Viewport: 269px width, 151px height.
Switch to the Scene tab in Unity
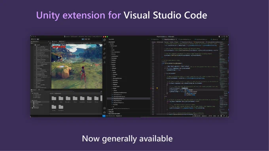coord(54,41)
